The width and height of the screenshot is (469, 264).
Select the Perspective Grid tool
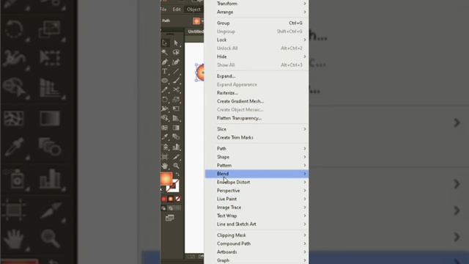click(x=176, y=118)
